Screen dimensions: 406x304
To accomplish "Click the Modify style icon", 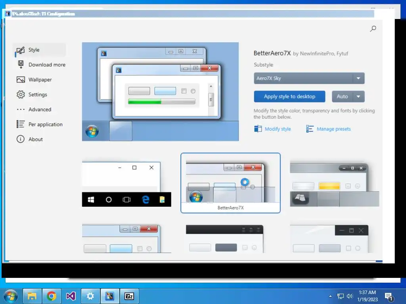I will coord(258,129).
